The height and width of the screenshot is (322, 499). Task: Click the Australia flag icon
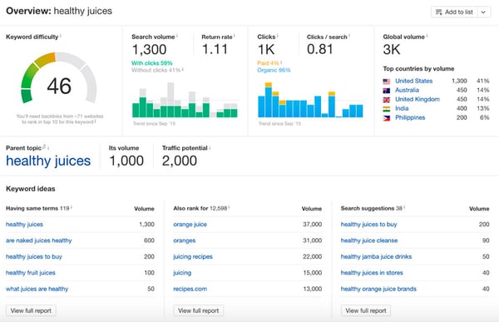(x=387, y=91)
